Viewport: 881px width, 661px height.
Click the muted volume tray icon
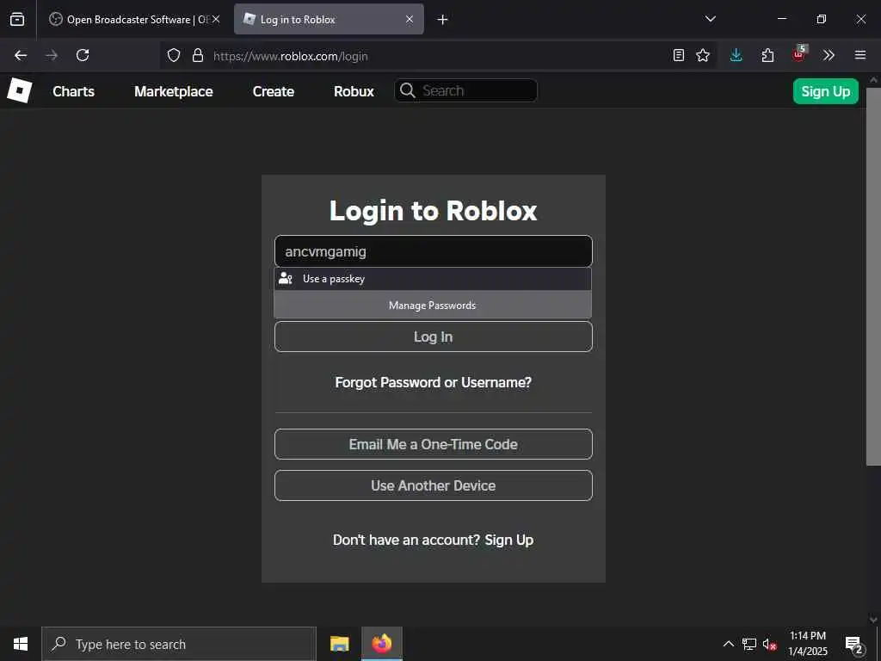(x=769, y=644)
